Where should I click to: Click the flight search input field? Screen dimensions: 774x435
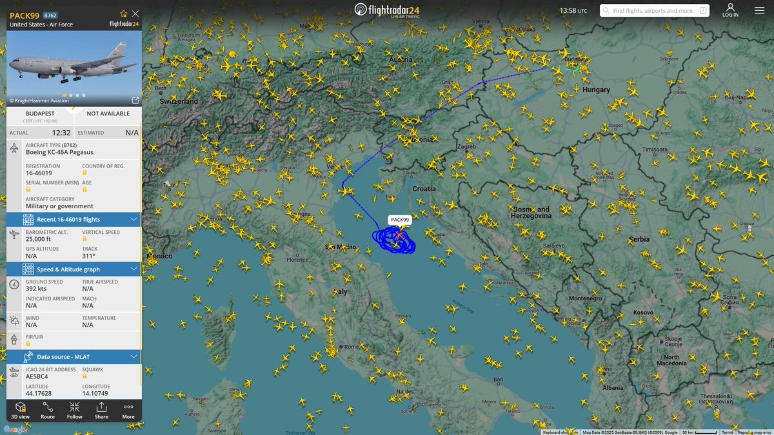(x=655, y=10)
